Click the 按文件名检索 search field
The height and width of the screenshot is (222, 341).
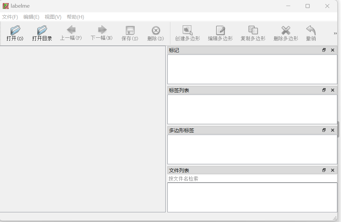point(252,179)
